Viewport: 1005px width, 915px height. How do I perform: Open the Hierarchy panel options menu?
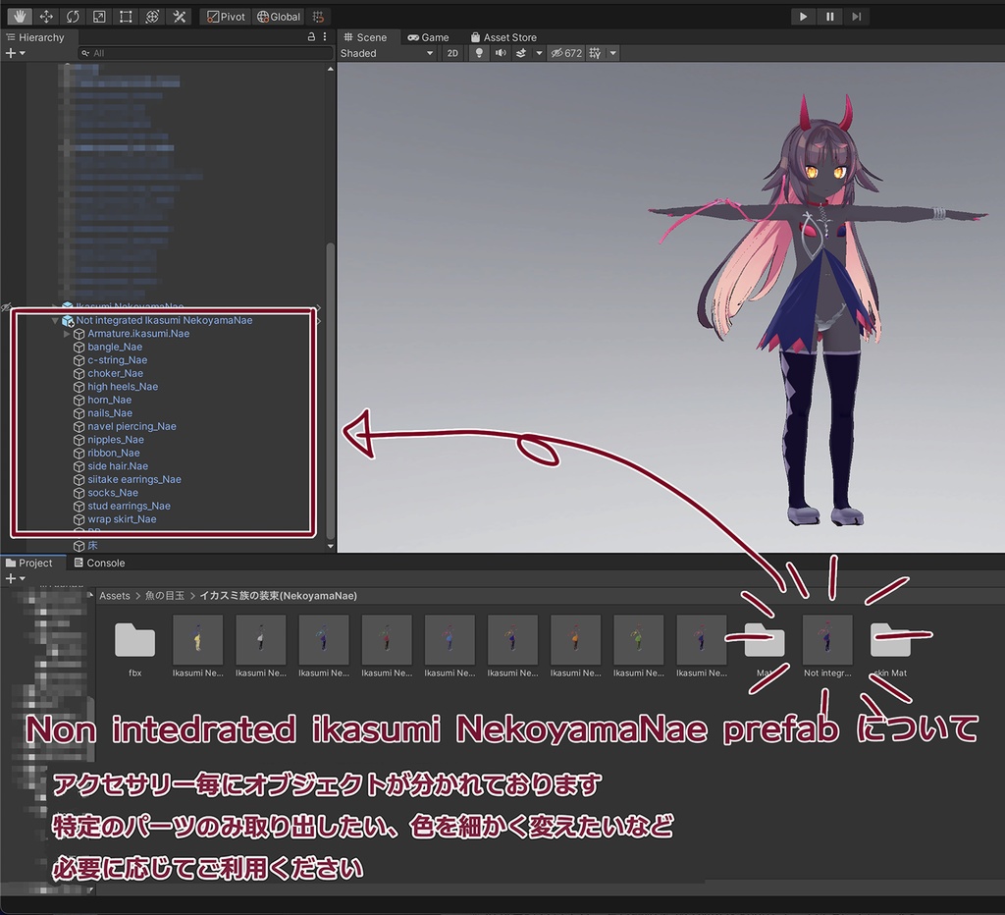(x=325, y=37)
